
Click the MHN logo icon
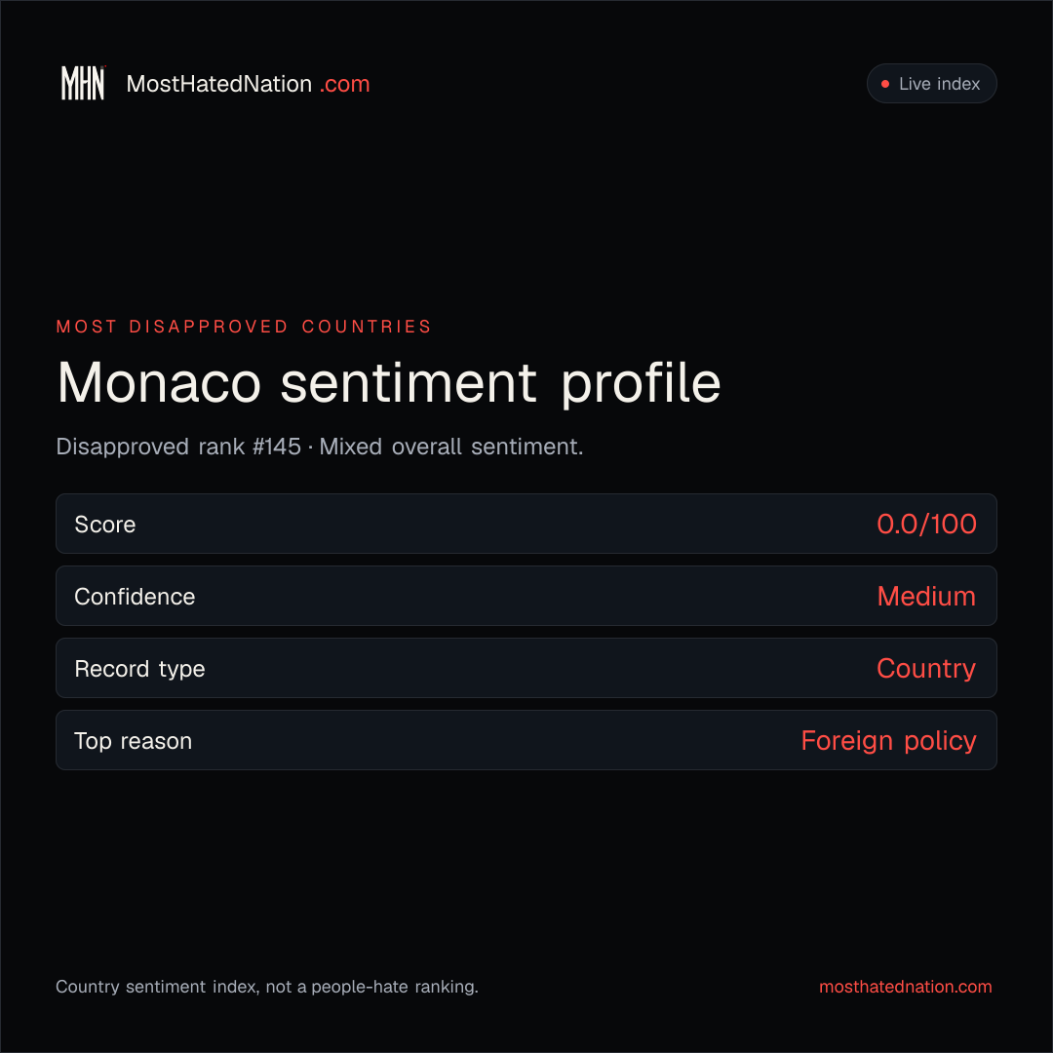pyautogui.click(x=83, y=83)
